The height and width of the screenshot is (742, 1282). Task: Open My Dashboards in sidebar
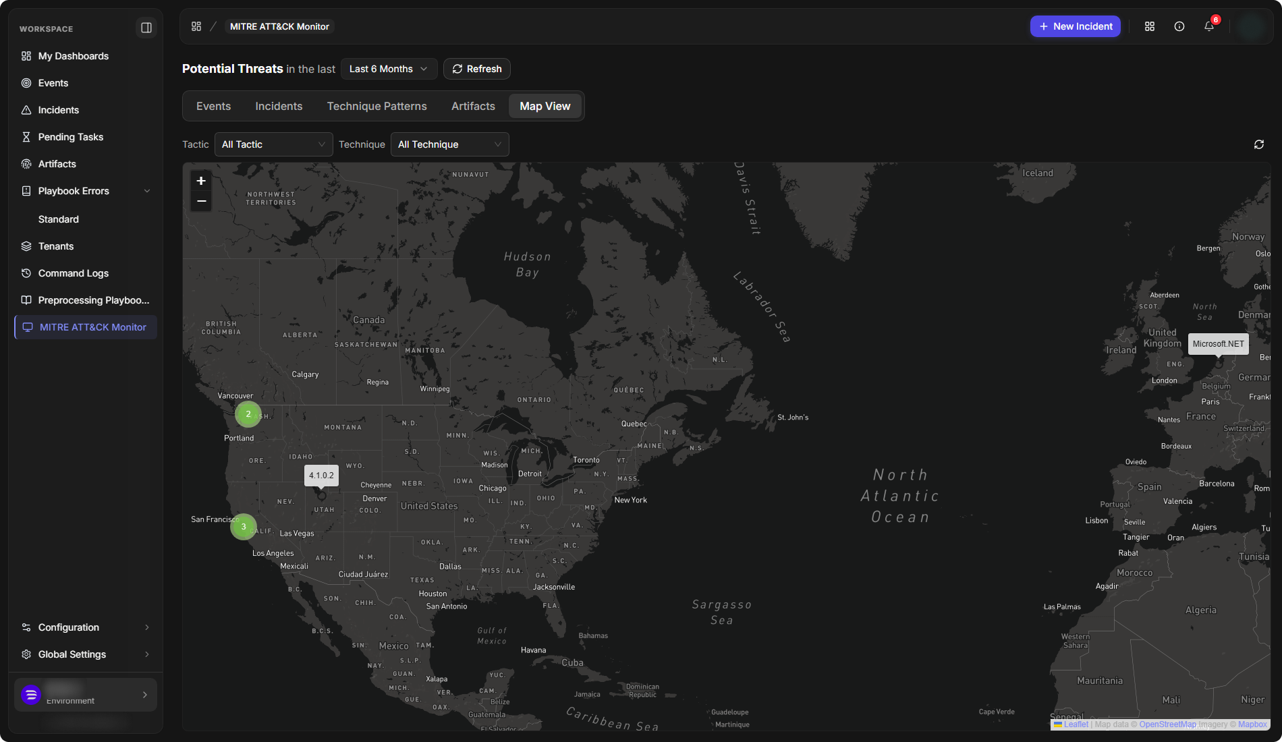(85, 56)
